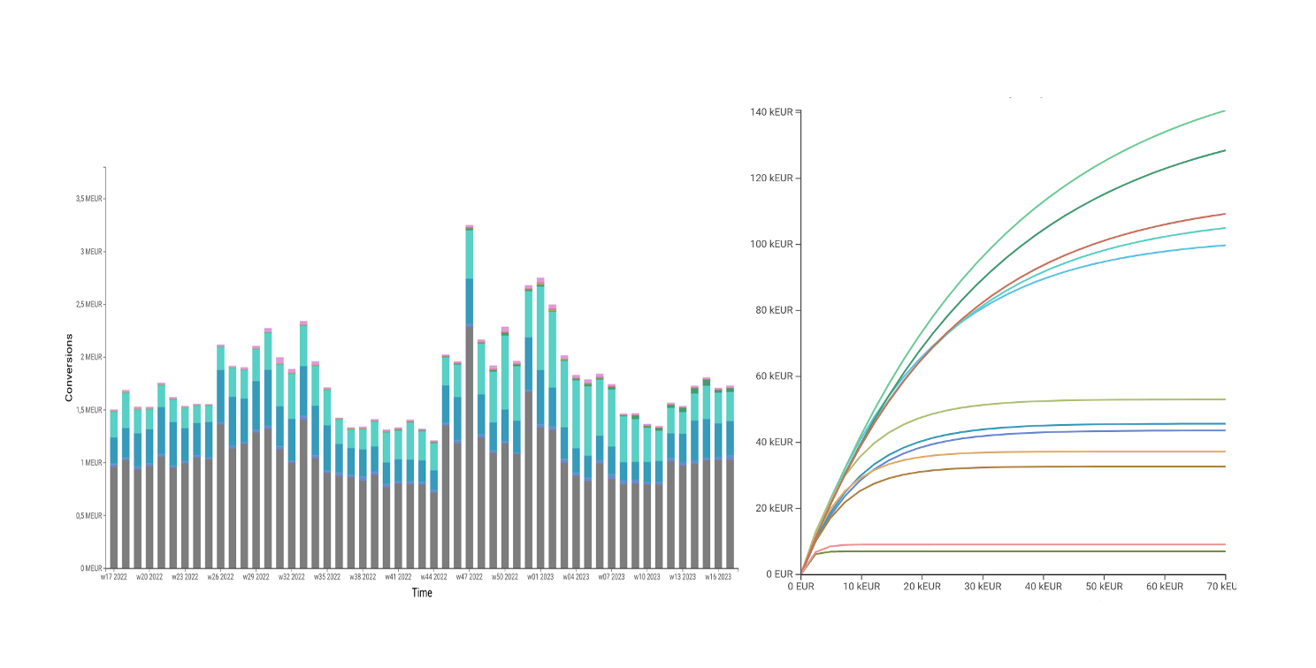Click the grey segment of the w17 2022 bar
The image size is (1316, 668).
click(114, 517)
